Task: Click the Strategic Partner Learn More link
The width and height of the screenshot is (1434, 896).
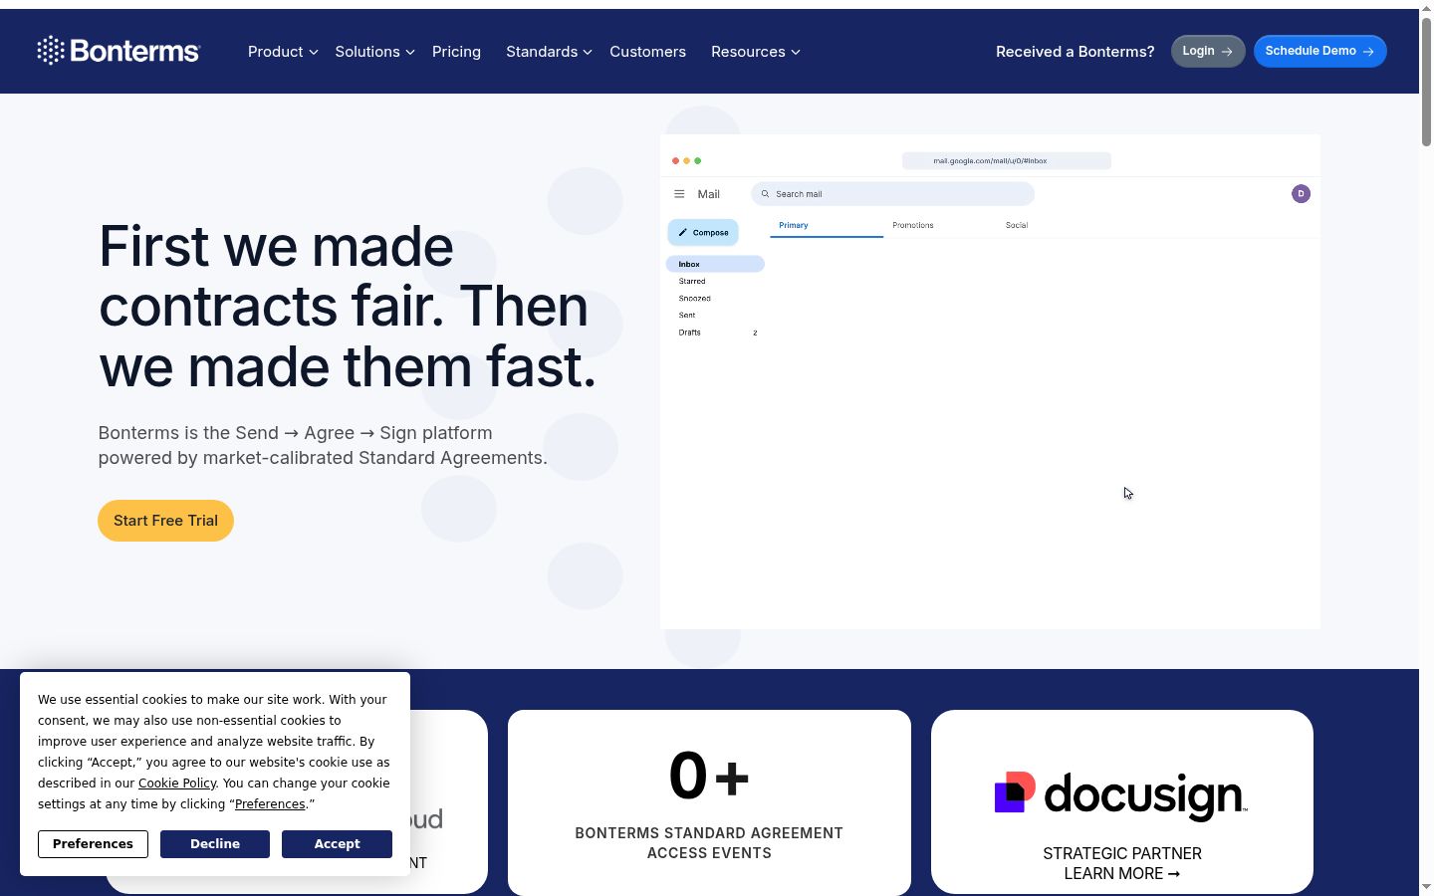Action: pos(1122,863)
